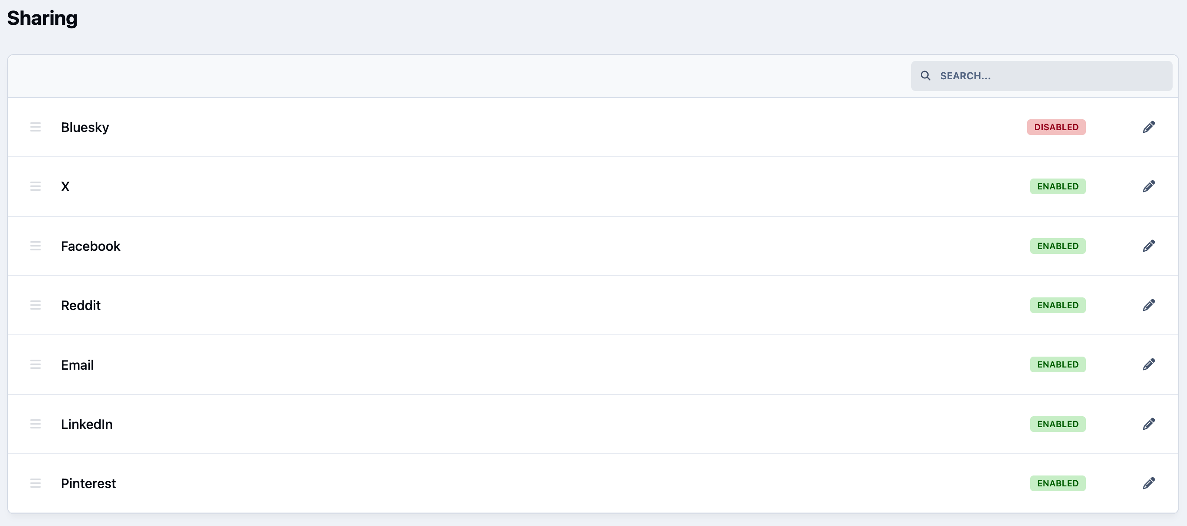Click Reddit's ENABLED status badge
The width and height of the screenshot is (1187, 526).
(x=1058, y=305)
